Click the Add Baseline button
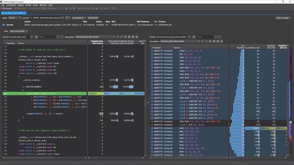Image resolution: width=294 pixels, height=165 pixels. (78, 18)
